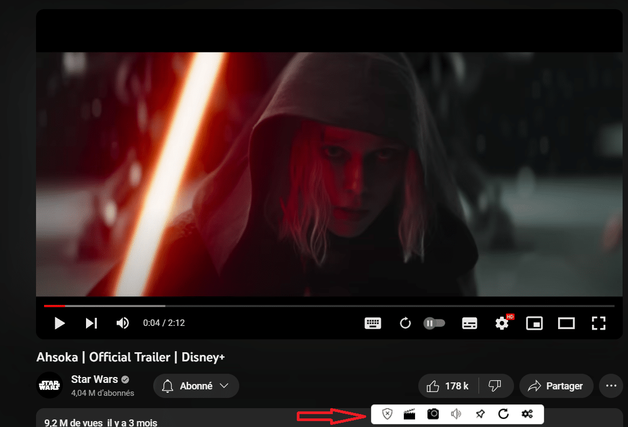
Task: Open keyboard shortcuts icon in player
Action: click(373, 323)
